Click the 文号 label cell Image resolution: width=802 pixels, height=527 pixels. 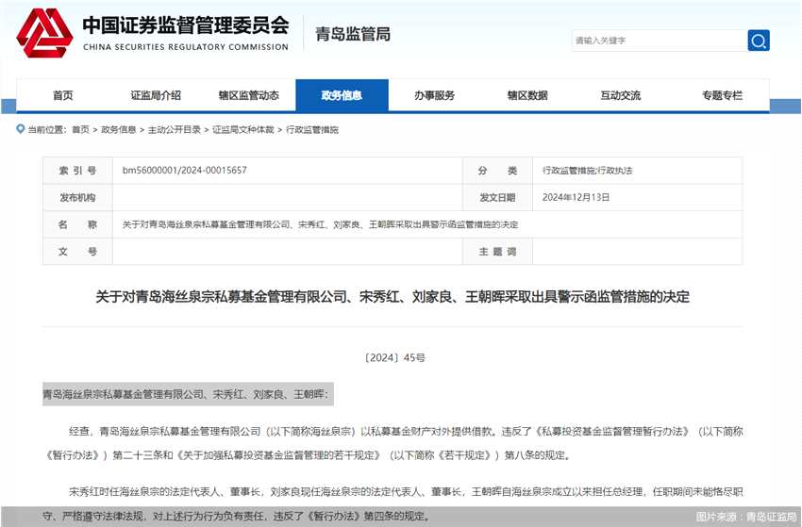click(77, 252)
